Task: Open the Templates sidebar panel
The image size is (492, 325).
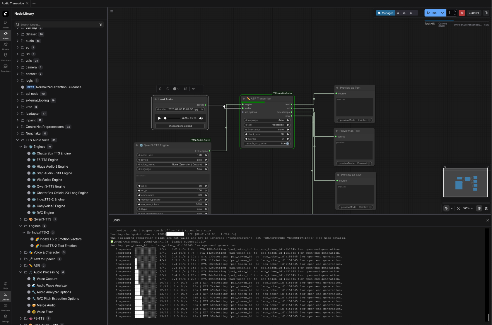Action: [6, 68]
